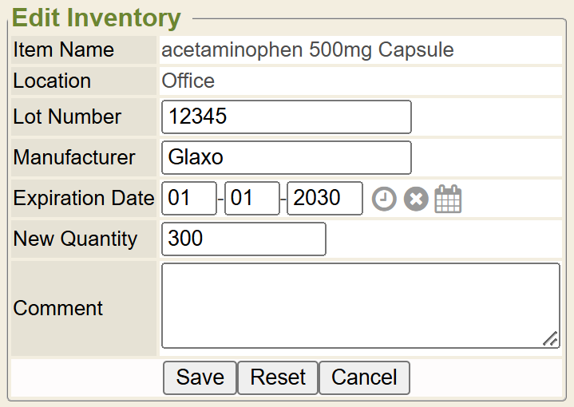Click inside the Comment text area

[x=359, y=305]
